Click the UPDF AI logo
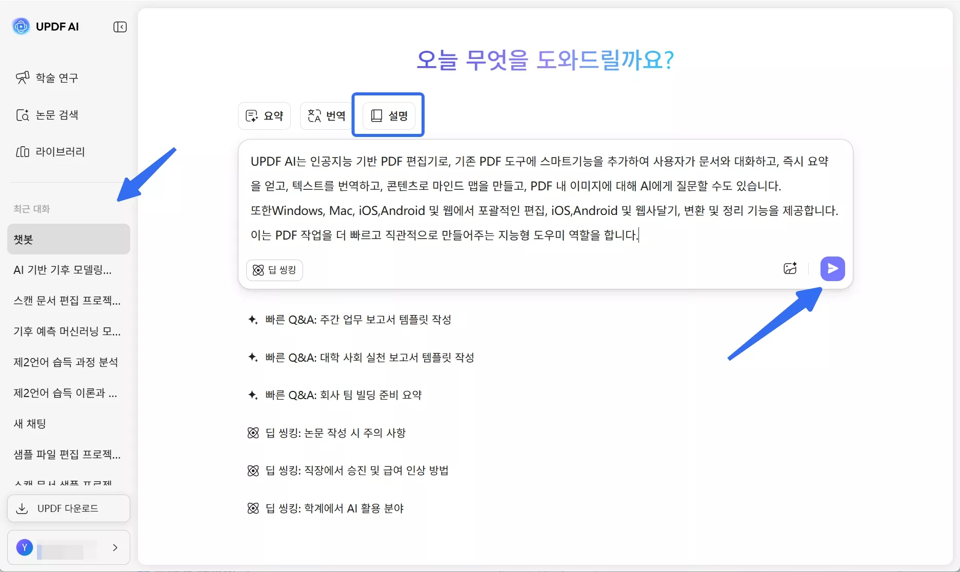This screenshot has width=960, height=572. coord(21,26)
